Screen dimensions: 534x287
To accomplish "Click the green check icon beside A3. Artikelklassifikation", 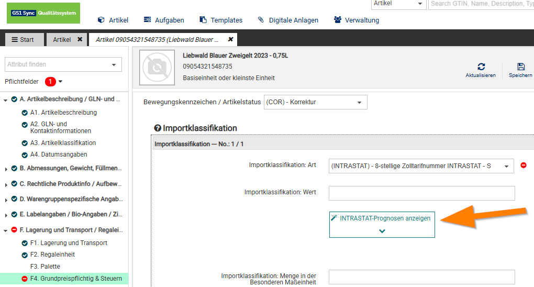I will pyautogui.click(x=25, y=143).
